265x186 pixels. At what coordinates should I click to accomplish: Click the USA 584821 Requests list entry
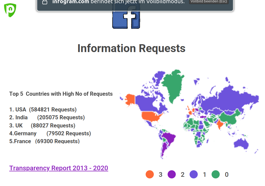43,110
